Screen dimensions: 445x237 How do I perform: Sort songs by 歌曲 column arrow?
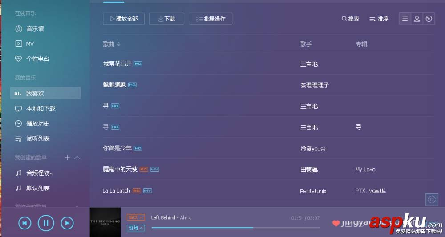tap(119, 44)
